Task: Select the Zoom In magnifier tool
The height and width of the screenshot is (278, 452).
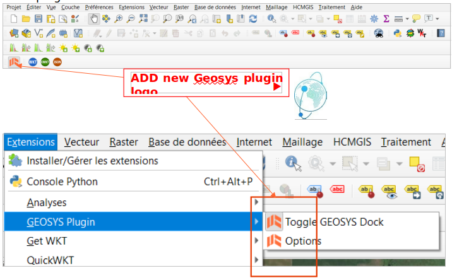Action: click(x=119, y=19)
